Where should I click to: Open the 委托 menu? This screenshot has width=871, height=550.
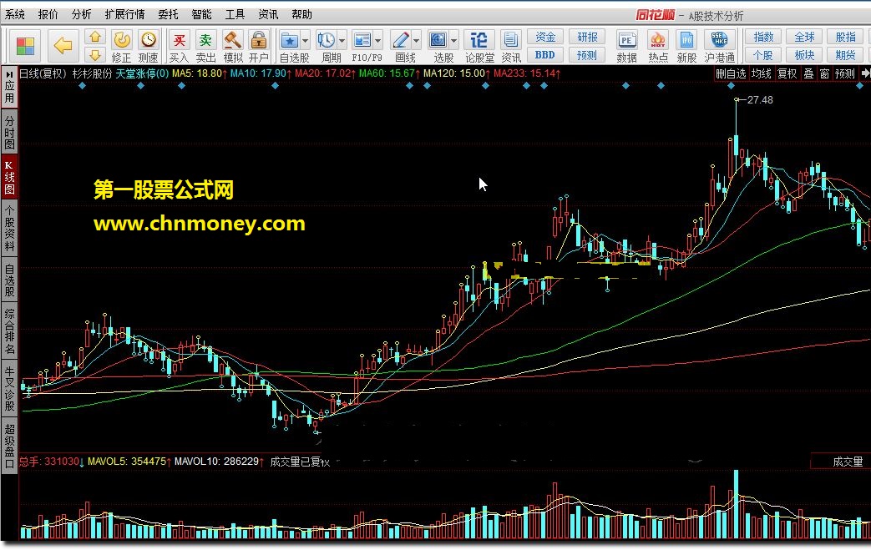pos(169,14)
